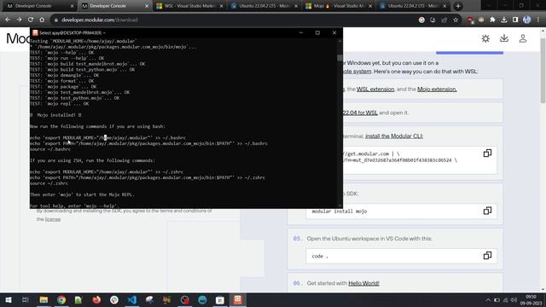This screenshot has width=546, height=307.
Task: Switch to the last Ubuntu 22.04.2 LTS tab
Action: tap(413, 6)
